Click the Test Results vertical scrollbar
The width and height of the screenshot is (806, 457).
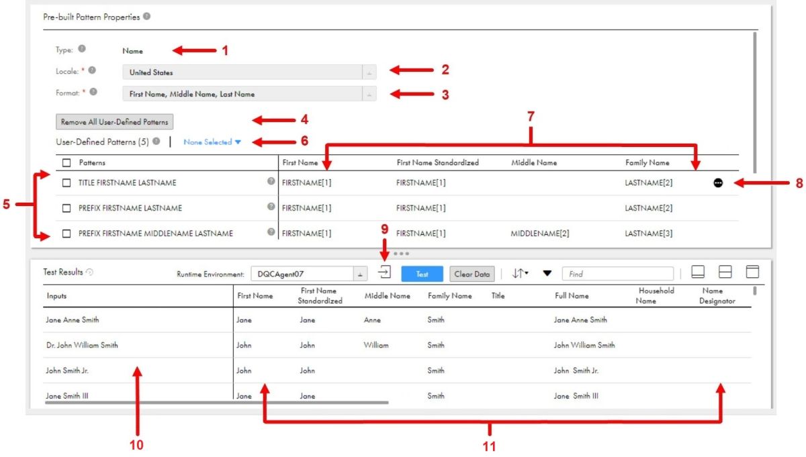[x=755, y=291]
